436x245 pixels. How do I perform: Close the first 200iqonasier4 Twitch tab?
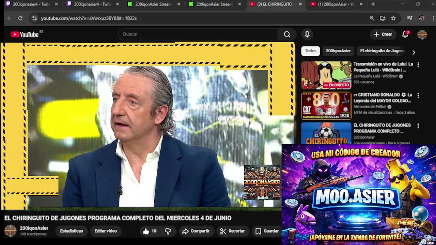click(56, 4)
